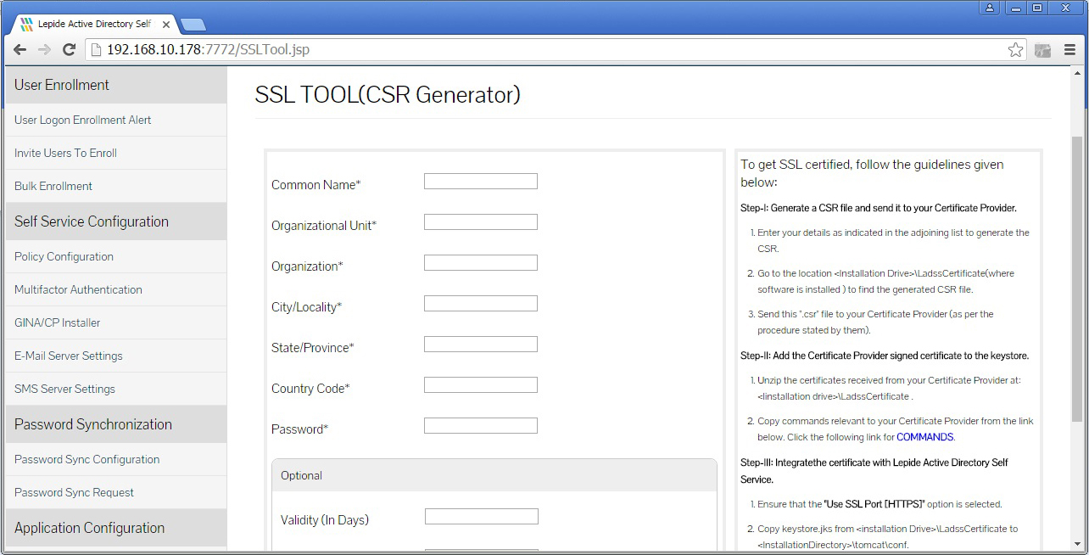The image size is (1089, 555).
Task: Open User Logon Enrollment Alert
Action: (x=116, y=120)
